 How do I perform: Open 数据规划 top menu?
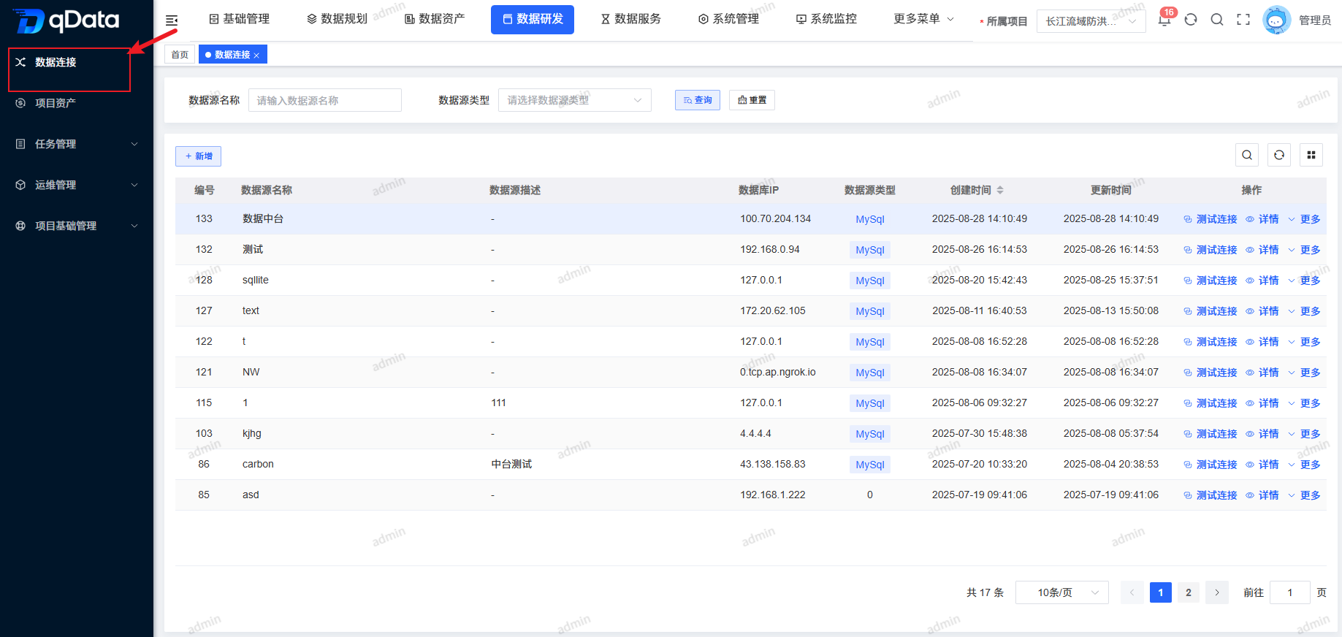(x=337, y=19)
